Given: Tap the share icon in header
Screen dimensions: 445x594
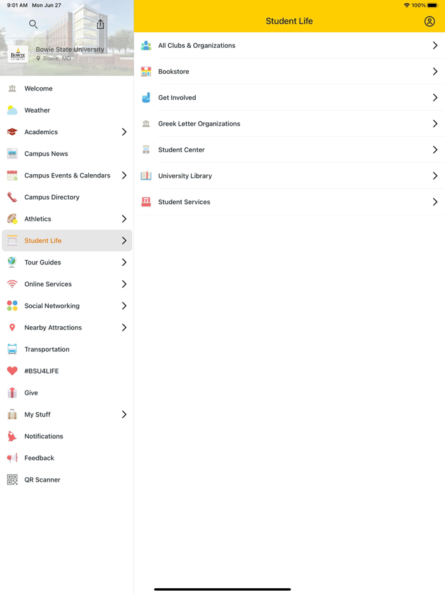Looking at the screenshot, I should [x=100, y=24].
